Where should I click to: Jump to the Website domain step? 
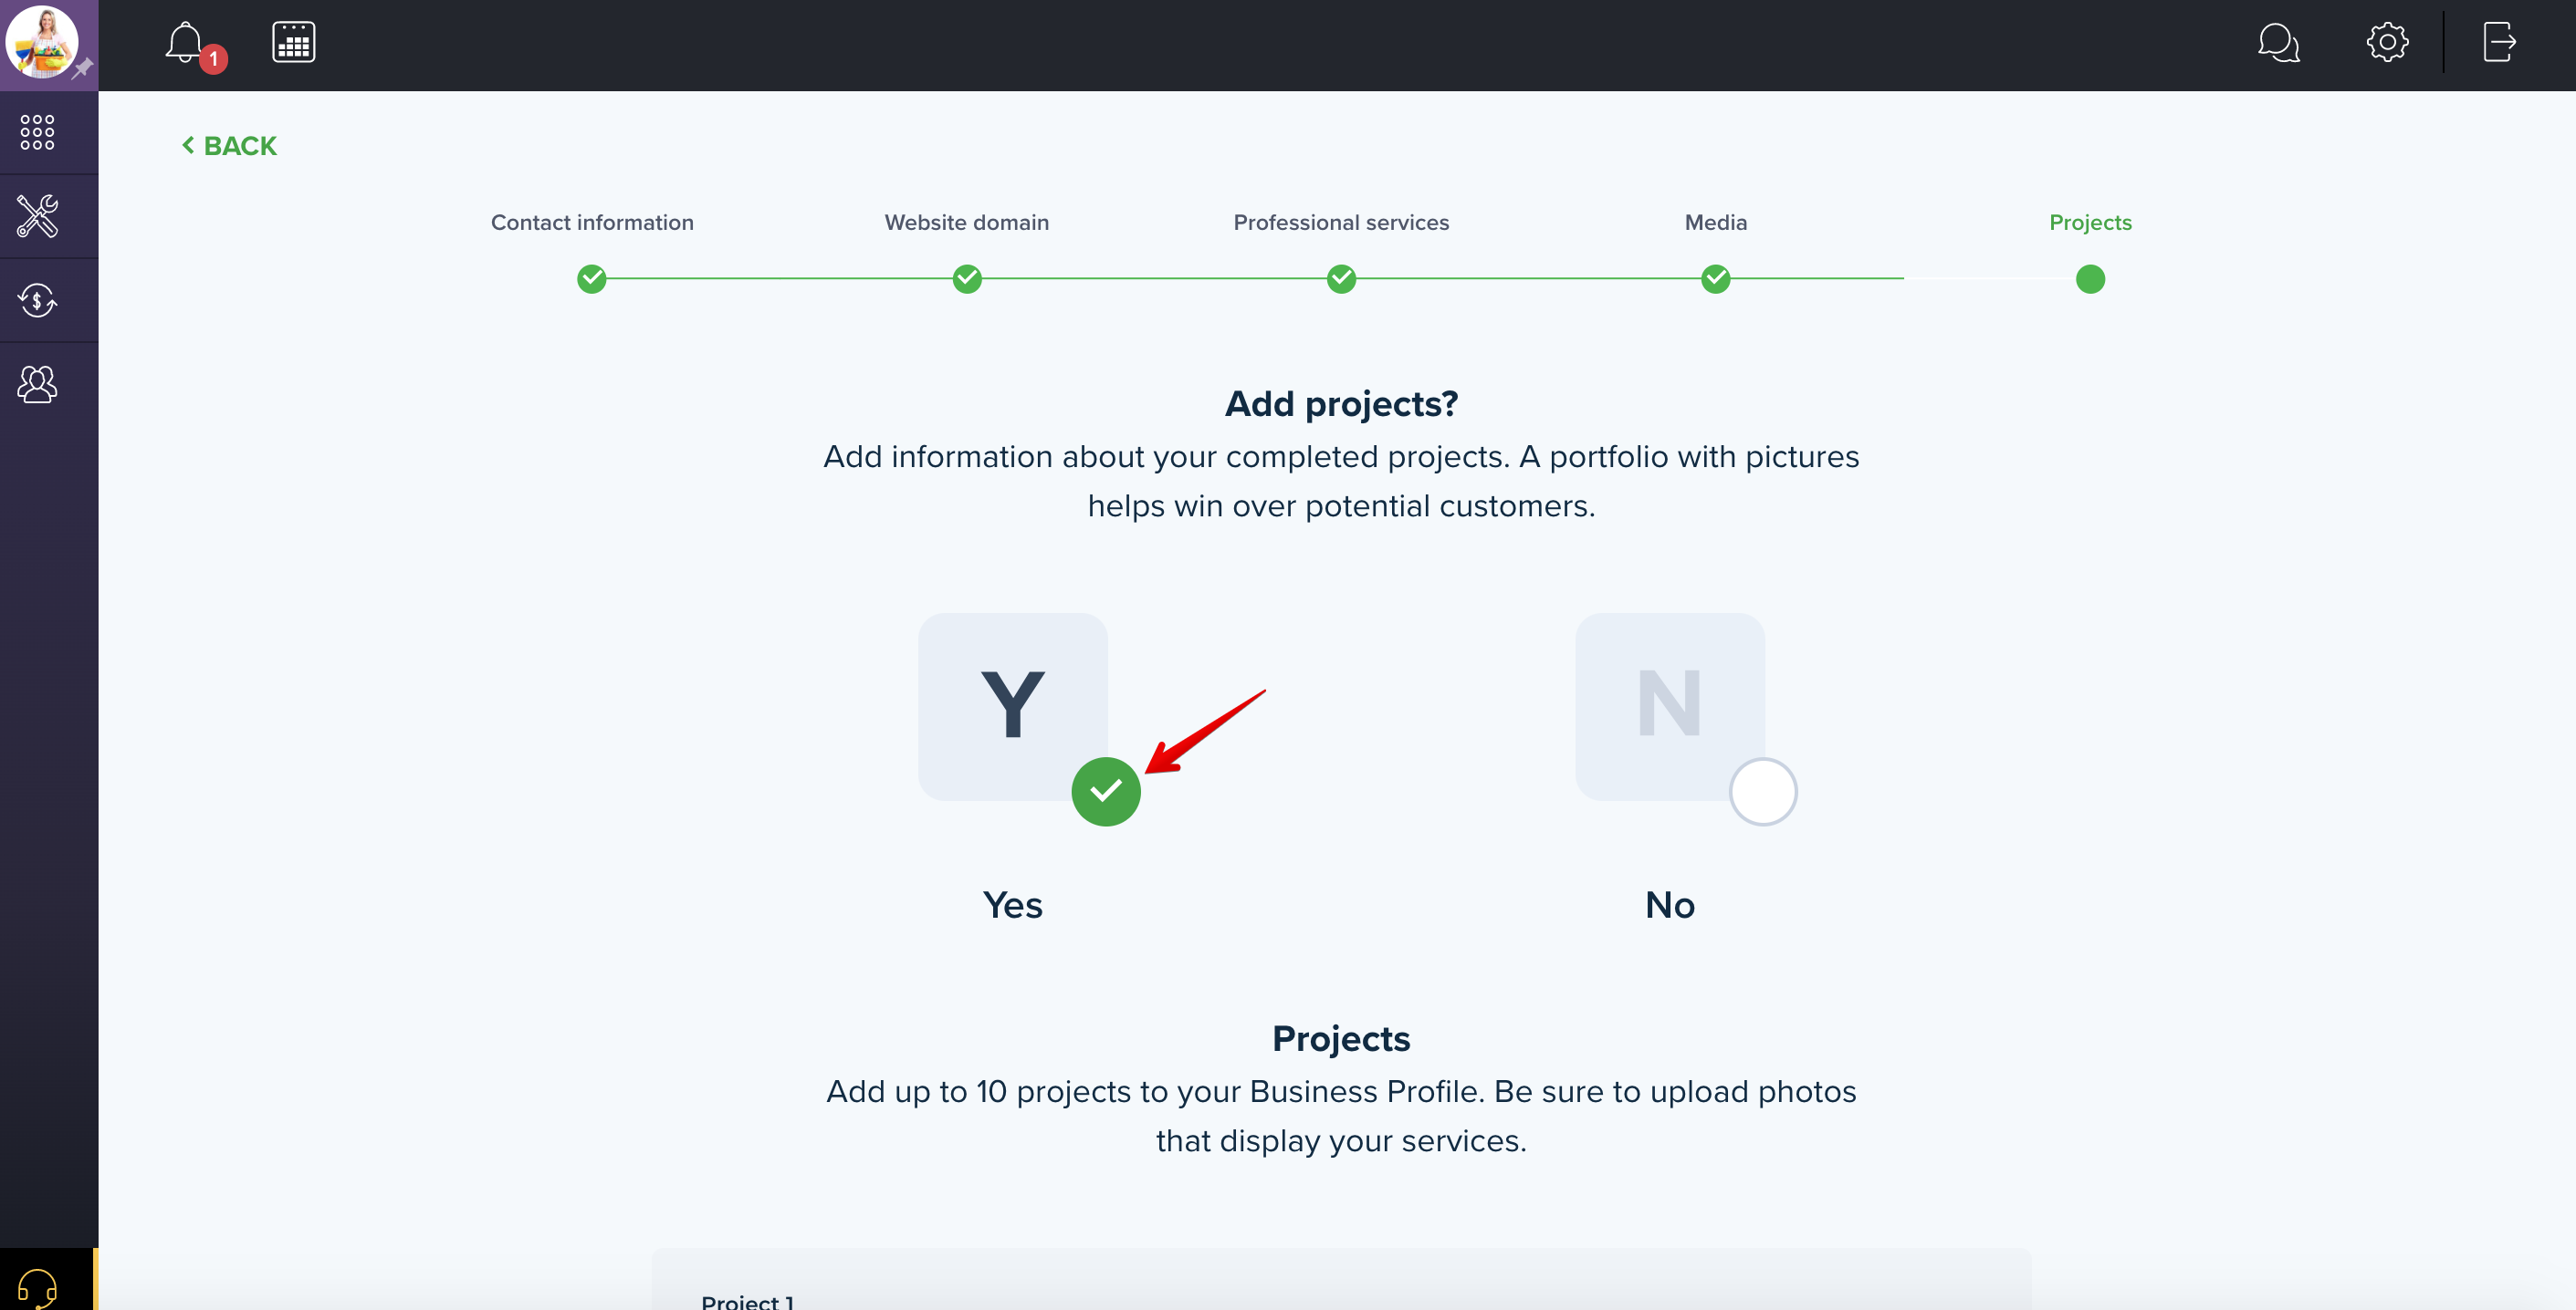[966, 223]
